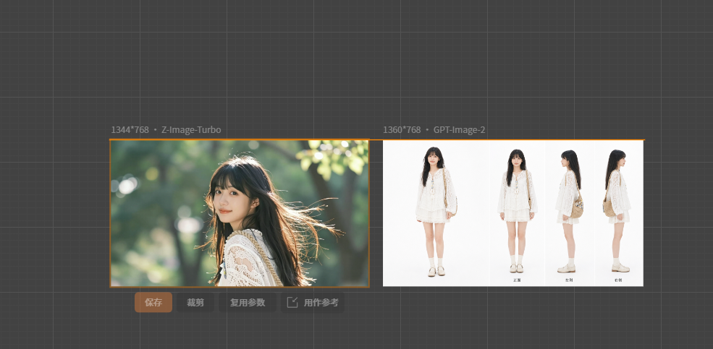Select the GPT-Image-2 character sheet thumbnail
Viewport: 713px width, 349px height.
coord(513,213)
